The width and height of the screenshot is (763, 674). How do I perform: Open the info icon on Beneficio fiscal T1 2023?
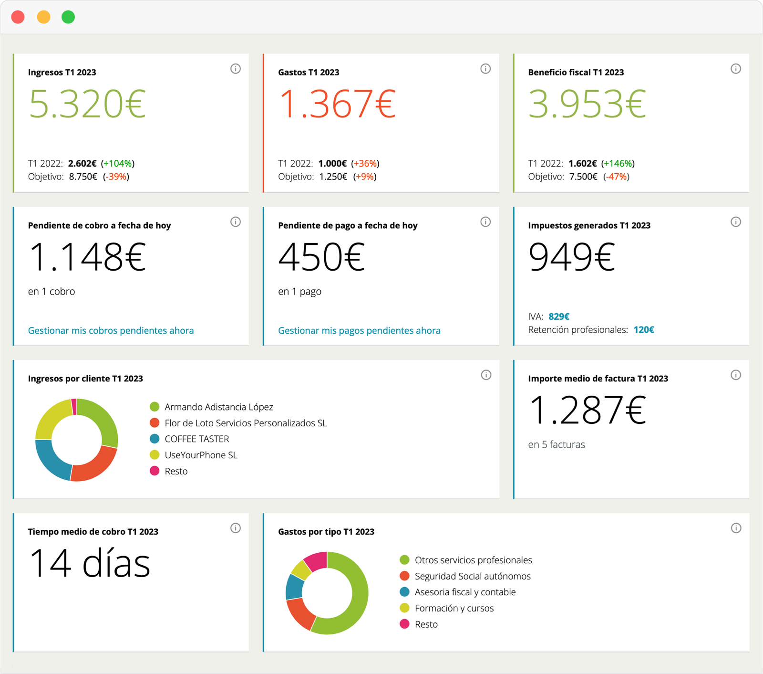(735, 68)
